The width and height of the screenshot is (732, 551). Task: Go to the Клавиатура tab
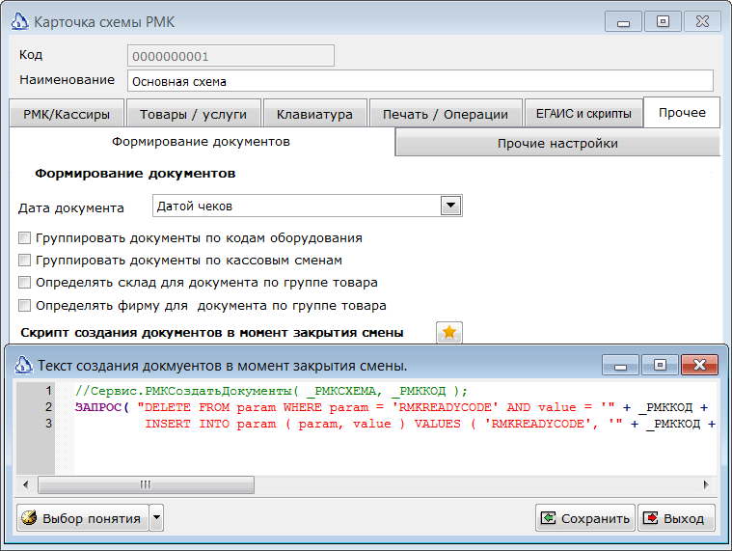click(x=314, y=114)
